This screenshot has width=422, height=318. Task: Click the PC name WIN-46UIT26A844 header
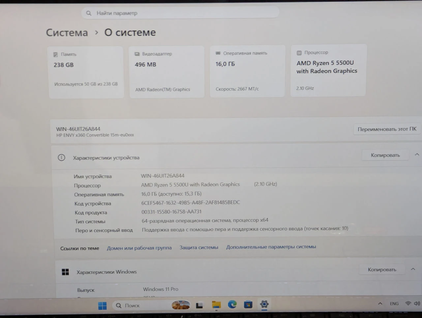tap(78, 129)
